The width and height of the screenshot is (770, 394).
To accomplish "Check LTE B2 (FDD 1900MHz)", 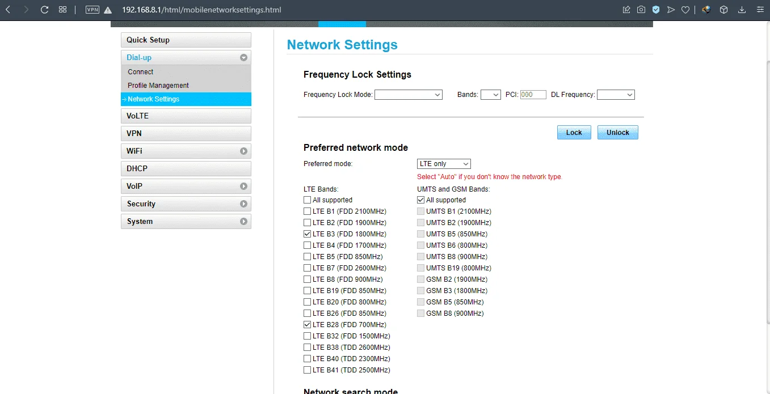I will [307, 223].
